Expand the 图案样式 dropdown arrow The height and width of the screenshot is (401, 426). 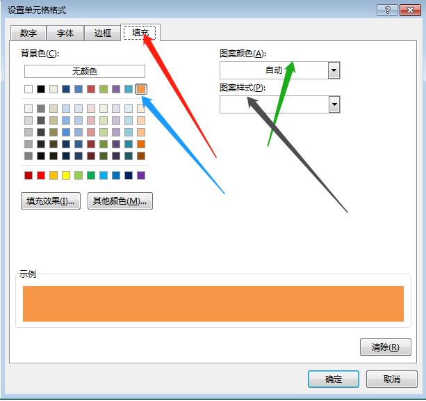tap(334, 104)
